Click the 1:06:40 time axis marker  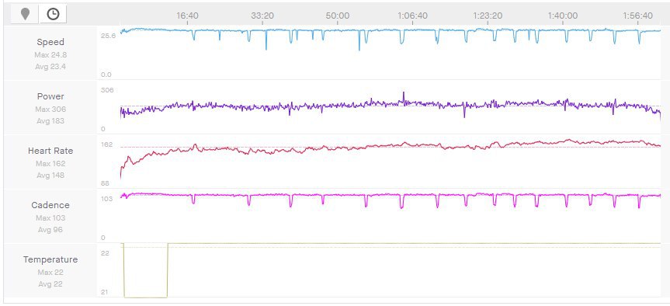tap(412, 16)
